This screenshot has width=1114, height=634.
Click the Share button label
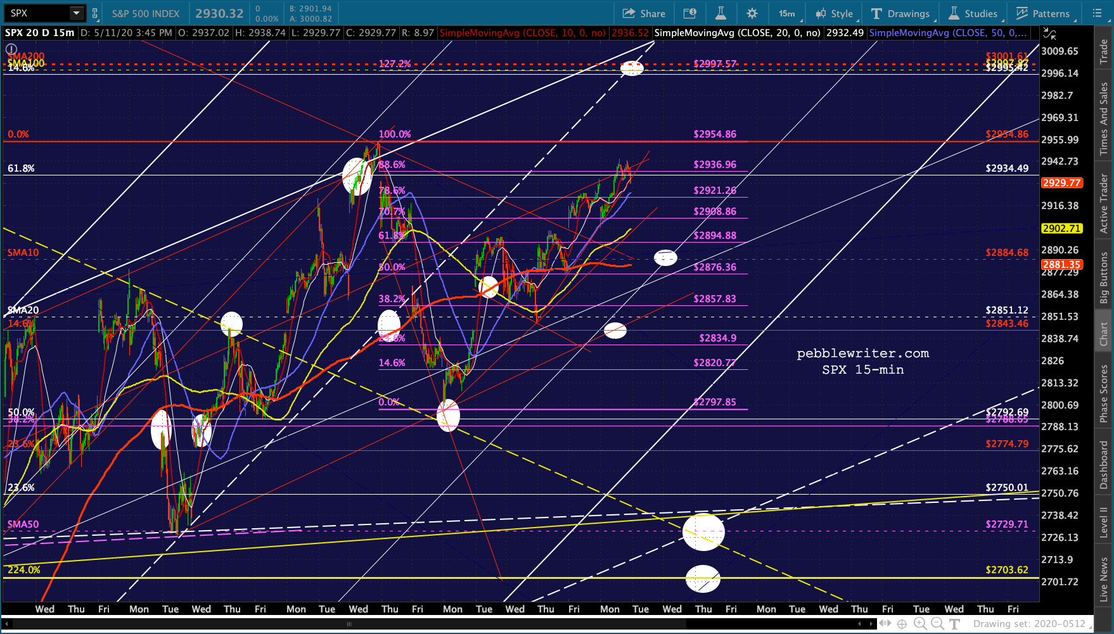point(653,13)
